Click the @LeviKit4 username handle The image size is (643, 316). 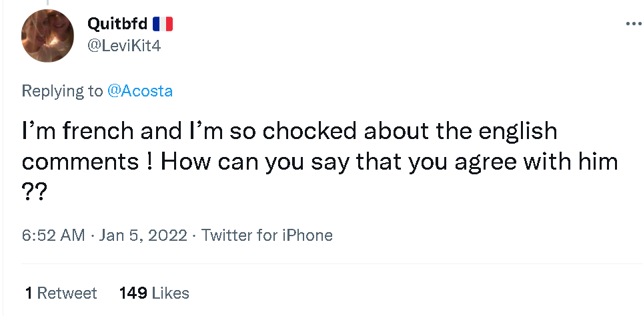point(125,45)
